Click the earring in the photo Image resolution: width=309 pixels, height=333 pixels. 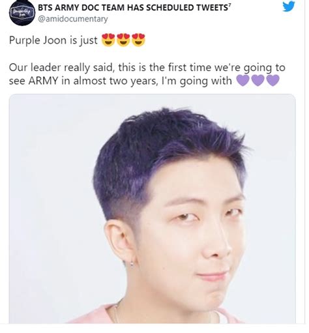coord(132,264)
